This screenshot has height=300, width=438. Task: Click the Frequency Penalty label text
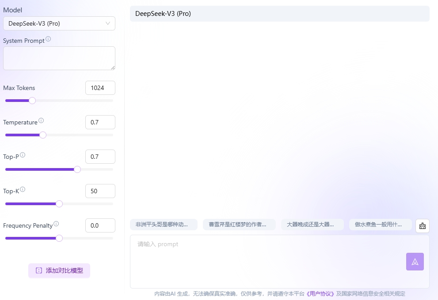pos(28,225)
